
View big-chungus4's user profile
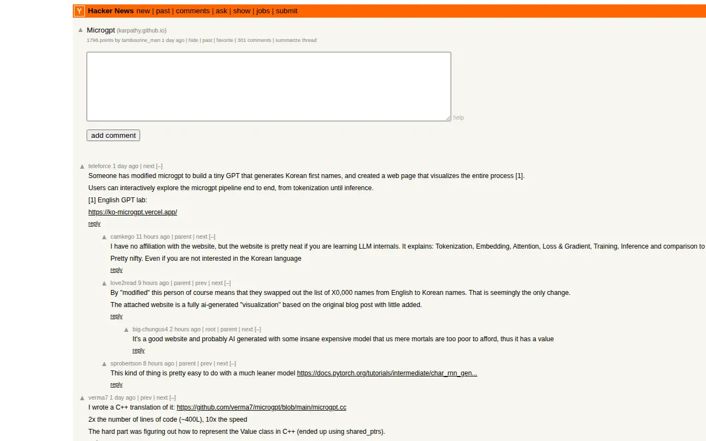pyautogui.click(x=150, y=329)
